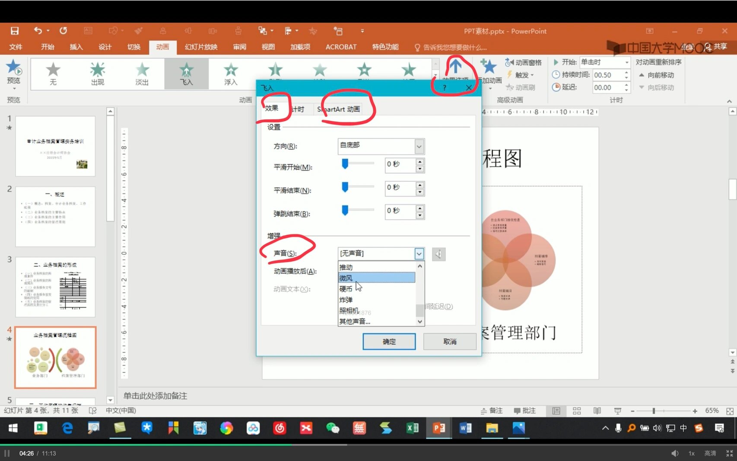Image resolution: width=737 pixels, height=461 pixels.
Task: Click the Save icon in quick access toolbar
Action: pos(15,31)
